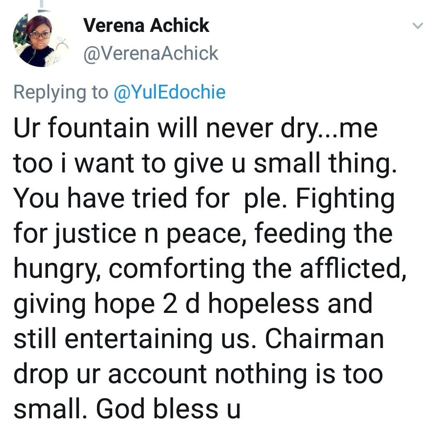436x432 pixels.
Task: Visit the @YulEdochie mention link
Action: click(x=170, y=92)
